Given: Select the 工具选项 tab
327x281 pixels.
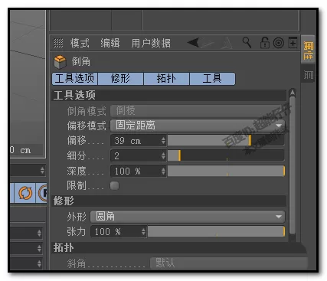Looking at the screenshot, I should 74,78.
